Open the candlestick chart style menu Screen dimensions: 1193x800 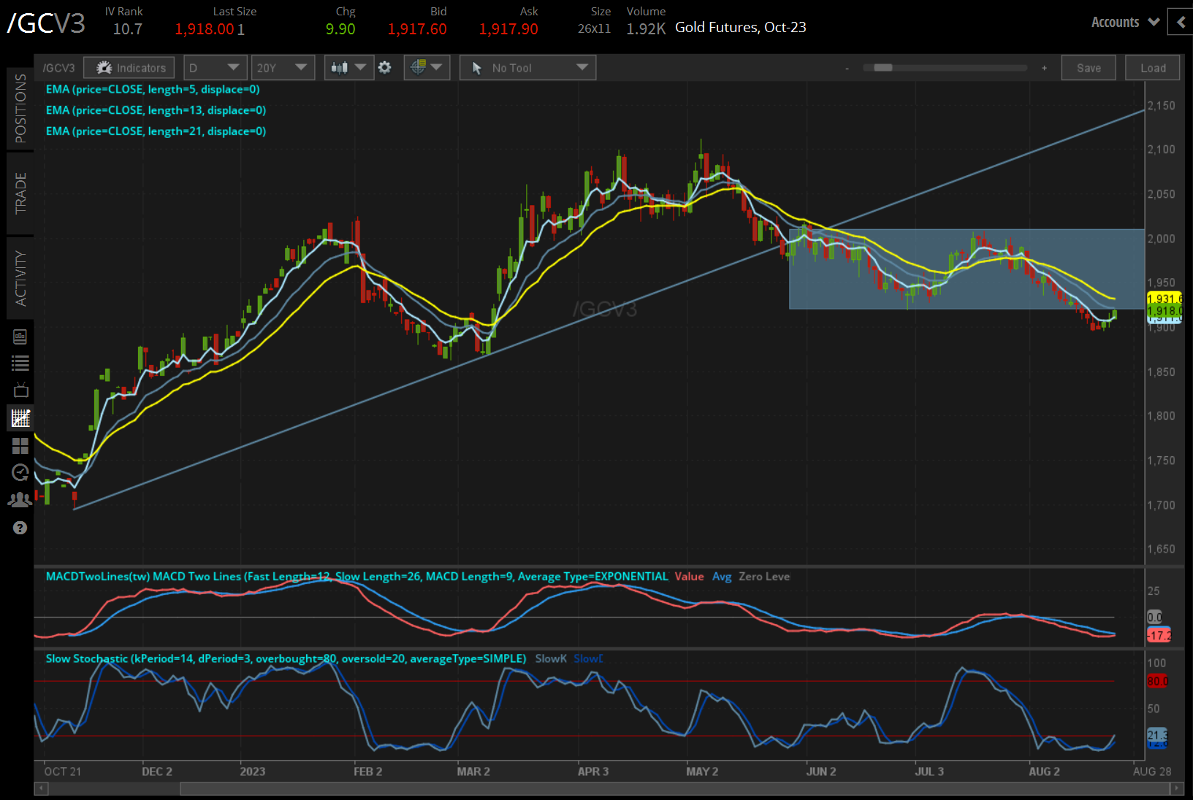(x=348, y=68)
